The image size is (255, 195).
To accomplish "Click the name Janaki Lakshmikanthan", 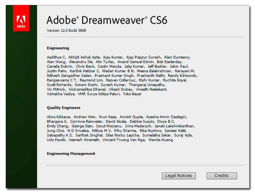I will coord(174,126).
